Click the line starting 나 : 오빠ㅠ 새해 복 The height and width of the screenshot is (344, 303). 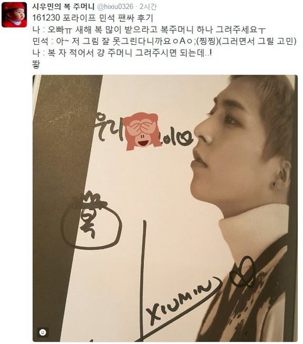tap(149, 30)
